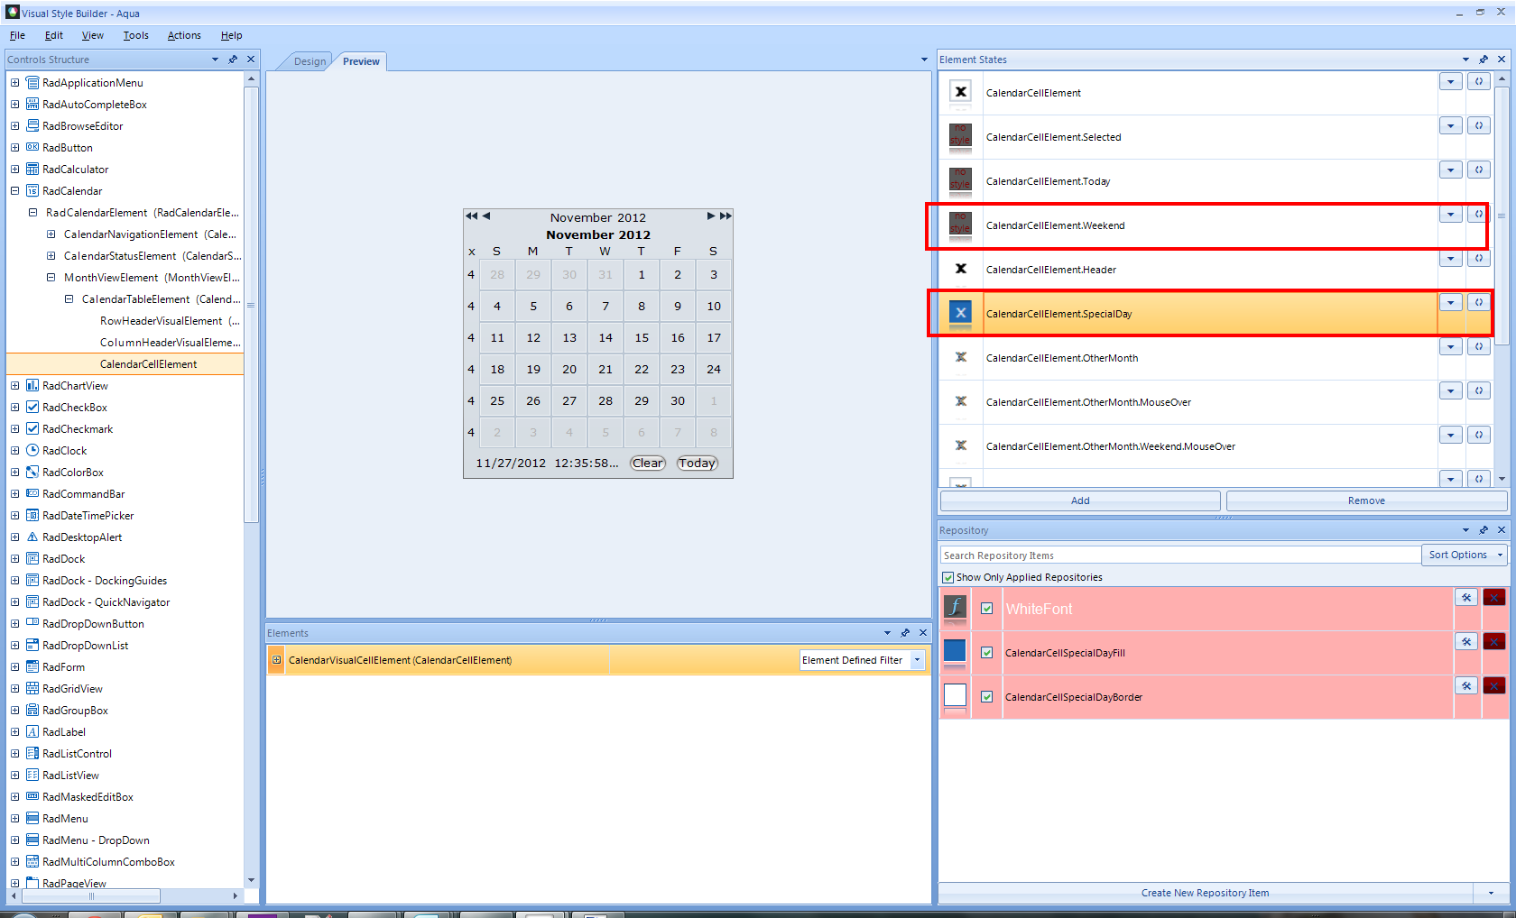Viewport: 1516px width, 918px height.
Task: Edit the WhiteFont repository item
Action: click(x=1466, y=597)
